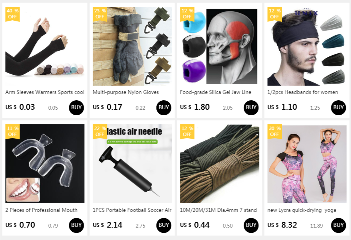Open '1PCS Portable Football Soccer Air' title
Screen dimensions: 351x240
132,210
